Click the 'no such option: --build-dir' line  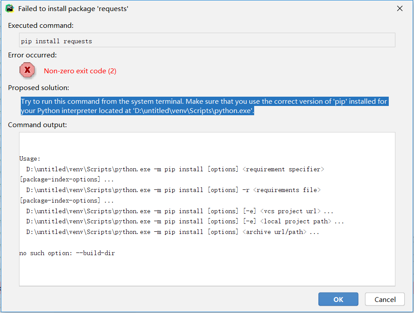tap(67, 253)
